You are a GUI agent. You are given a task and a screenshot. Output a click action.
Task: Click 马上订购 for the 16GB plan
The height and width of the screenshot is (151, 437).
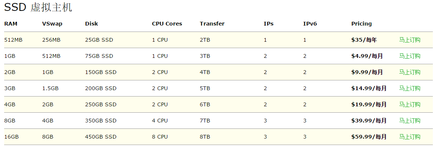pyautogui.click(x=410, y=137)
